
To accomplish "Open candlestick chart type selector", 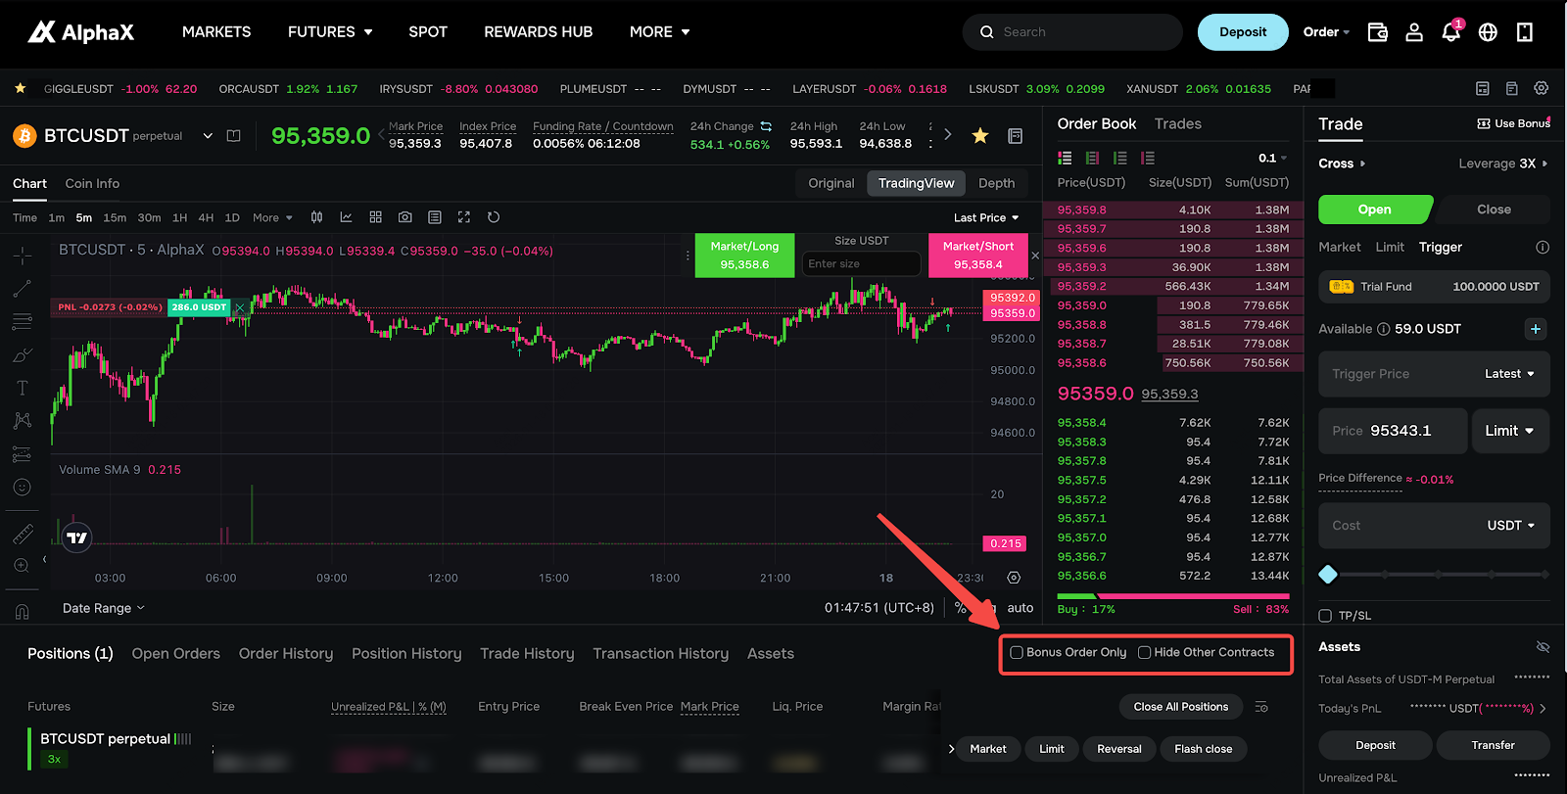I will pyautogui.click(x=316, y=217).
